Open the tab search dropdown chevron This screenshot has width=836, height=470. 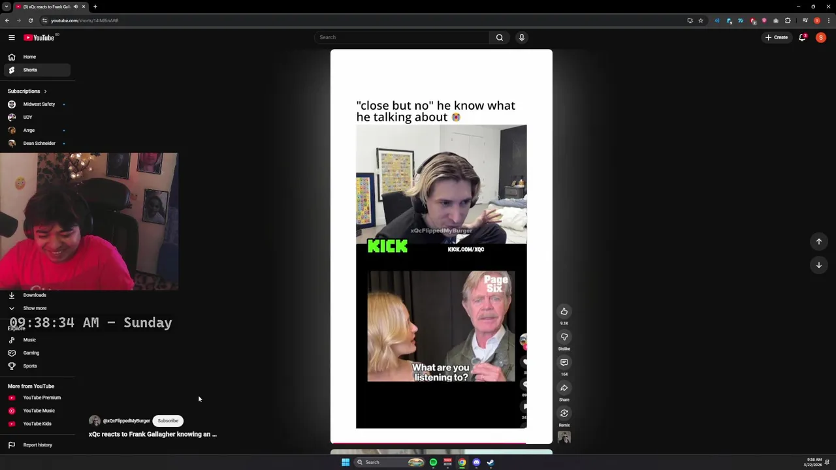[x=6, y=7]
